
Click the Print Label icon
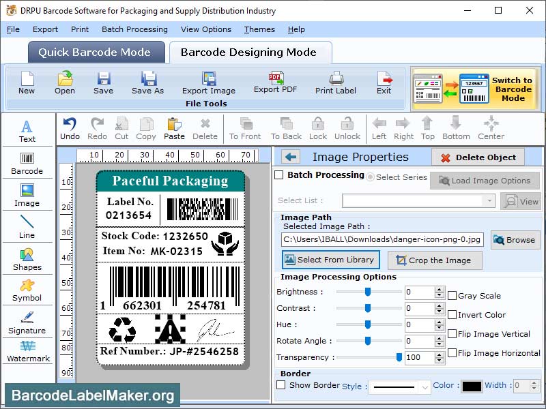click(336, 82)
